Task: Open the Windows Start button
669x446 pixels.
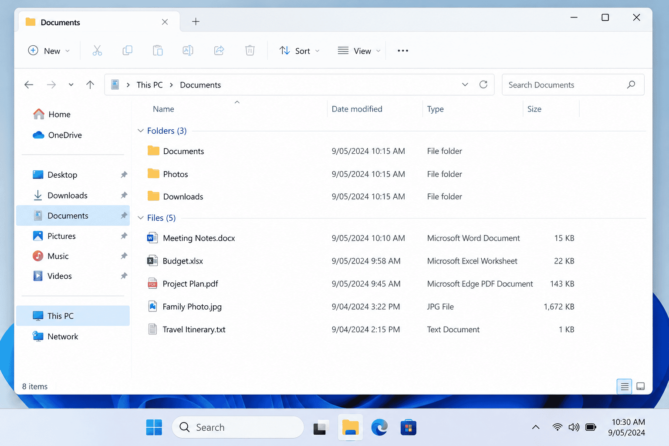Action: click(x=154, y=427)
